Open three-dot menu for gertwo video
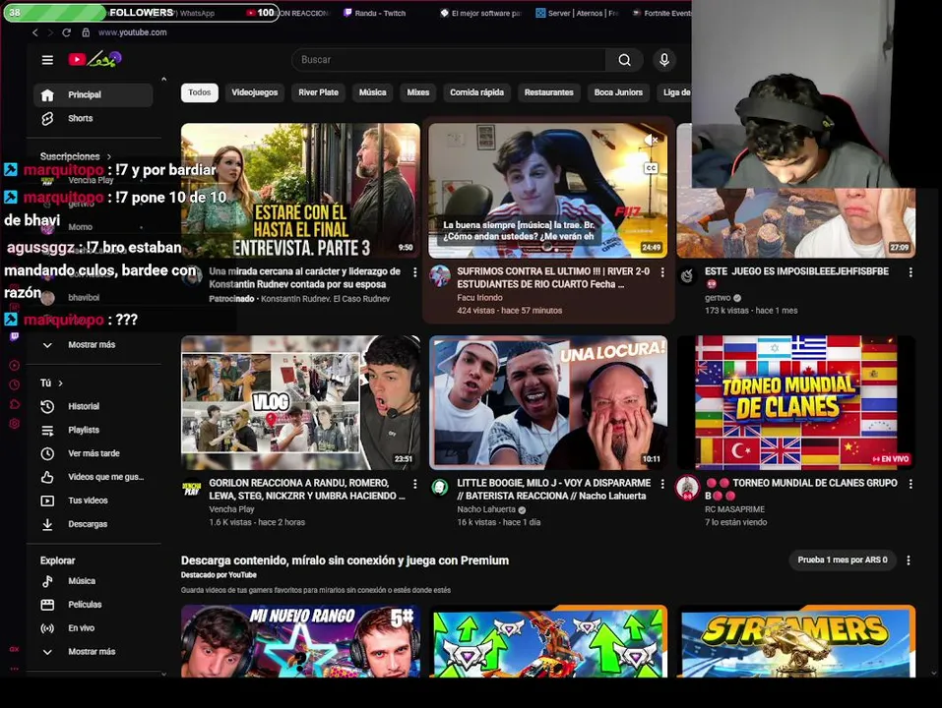Image resolution: width=942 pixels, height=708 pixels. [x=911, y=272]
